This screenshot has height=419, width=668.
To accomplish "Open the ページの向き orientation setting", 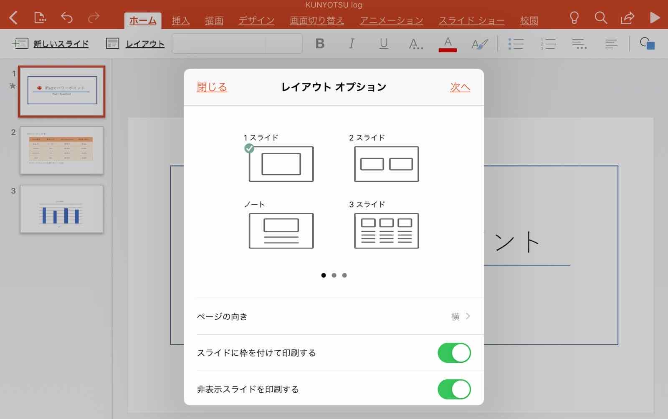I will click(x=334, y=316).
